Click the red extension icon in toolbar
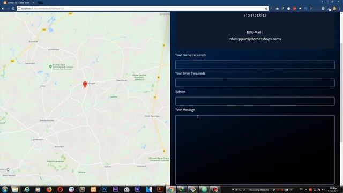The height and width of the screenshot is (193, 343). pyautogui.click(x=294, y=9)
